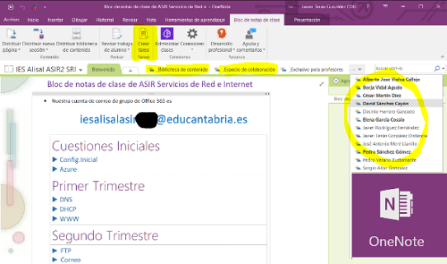Open the quick access toolbar customize arrow

(x=45, y=7)
